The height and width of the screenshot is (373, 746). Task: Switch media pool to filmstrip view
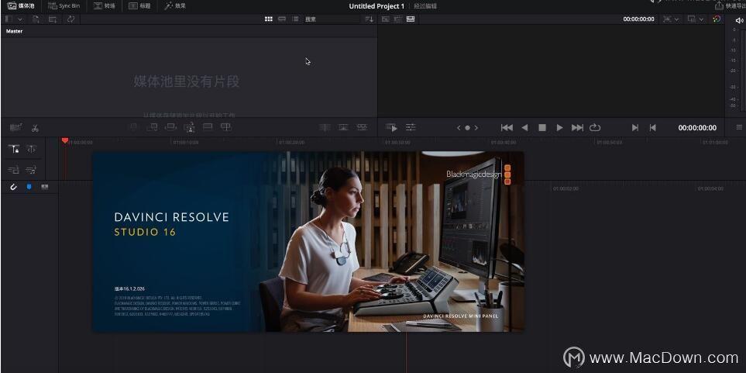coord(282,19)
